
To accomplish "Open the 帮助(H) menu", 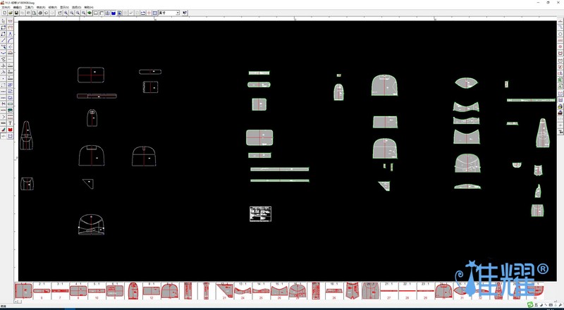I will tap(89, 7).
